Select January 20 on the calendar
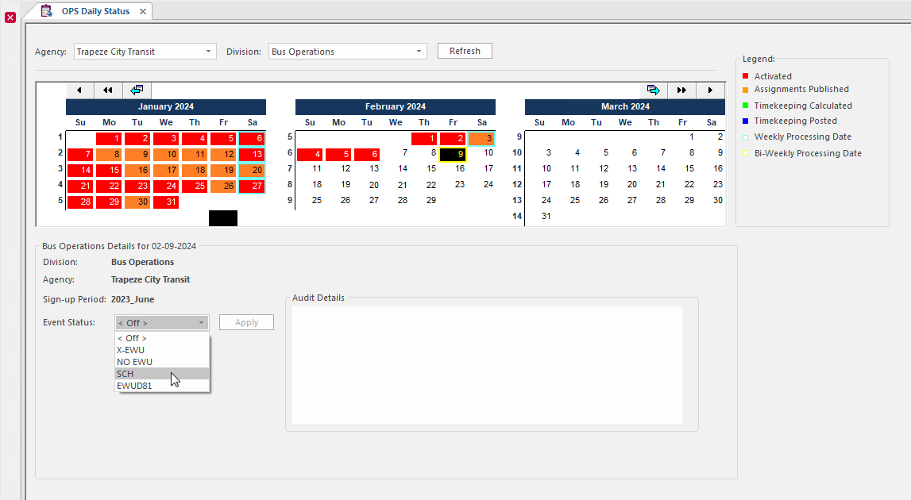 252,170
